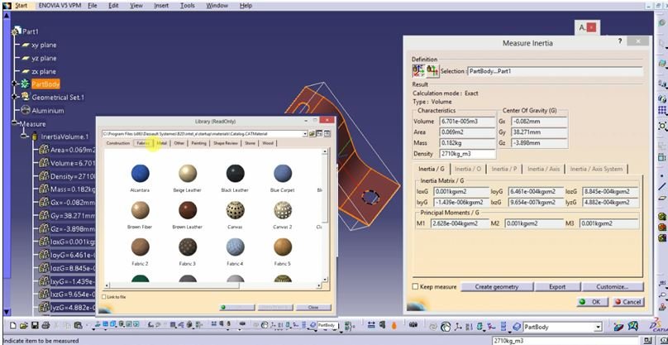The image size is (668, 345).
Task: Select the yz plane tree item
Action: 44,58
